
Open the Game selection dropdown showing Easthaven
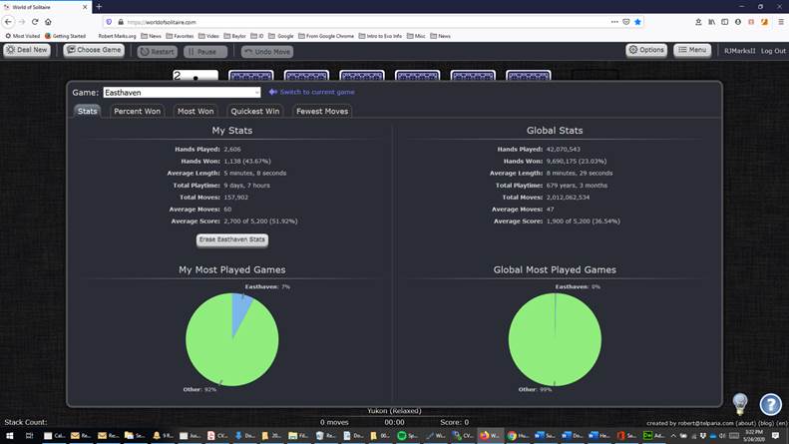coord(182,93)
